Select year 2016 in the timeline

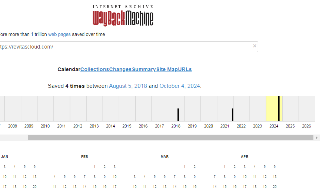click(x=143, y=126)
